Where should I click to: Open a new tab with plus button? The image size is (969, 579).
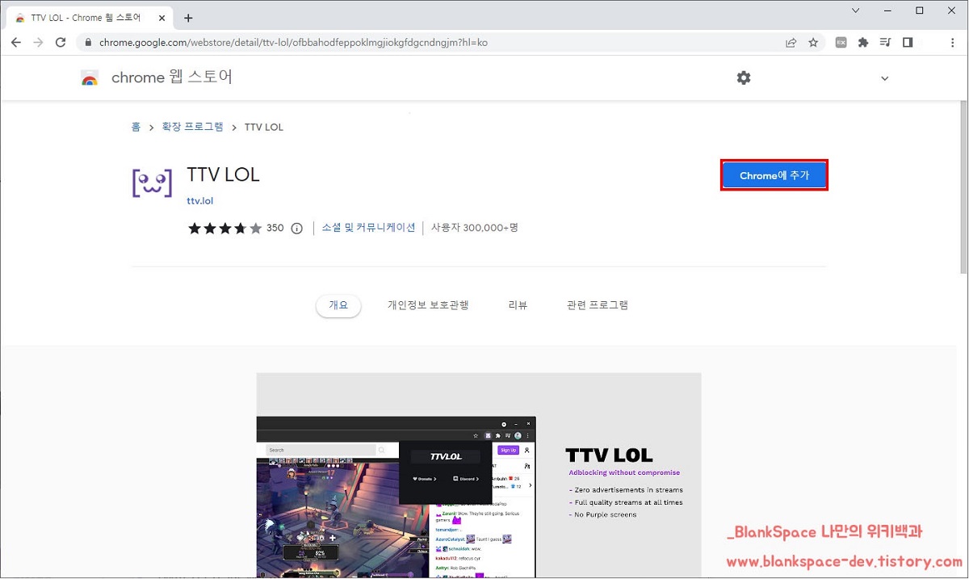click(188, 18)
